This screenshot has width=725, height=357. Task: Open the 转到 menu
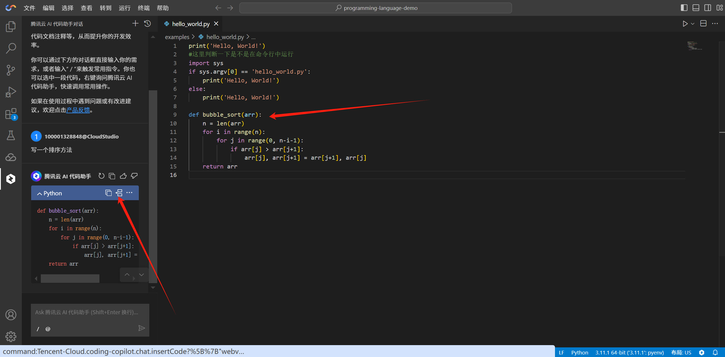tap(105, 8)
